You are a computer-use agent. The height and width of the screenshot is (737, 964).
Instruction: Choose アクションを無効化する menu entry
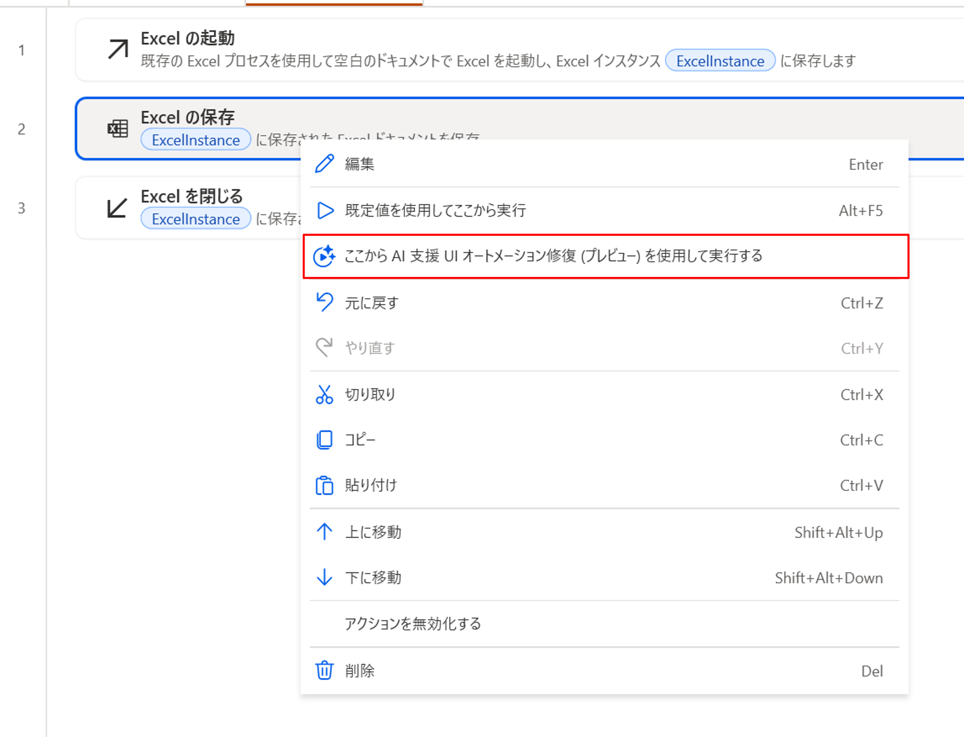pyautogui.click(x=604, y=624)
